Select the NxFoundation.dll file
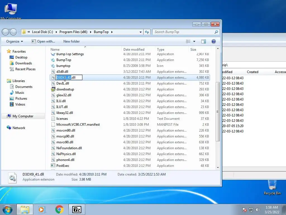 click(x=69, y=148)
